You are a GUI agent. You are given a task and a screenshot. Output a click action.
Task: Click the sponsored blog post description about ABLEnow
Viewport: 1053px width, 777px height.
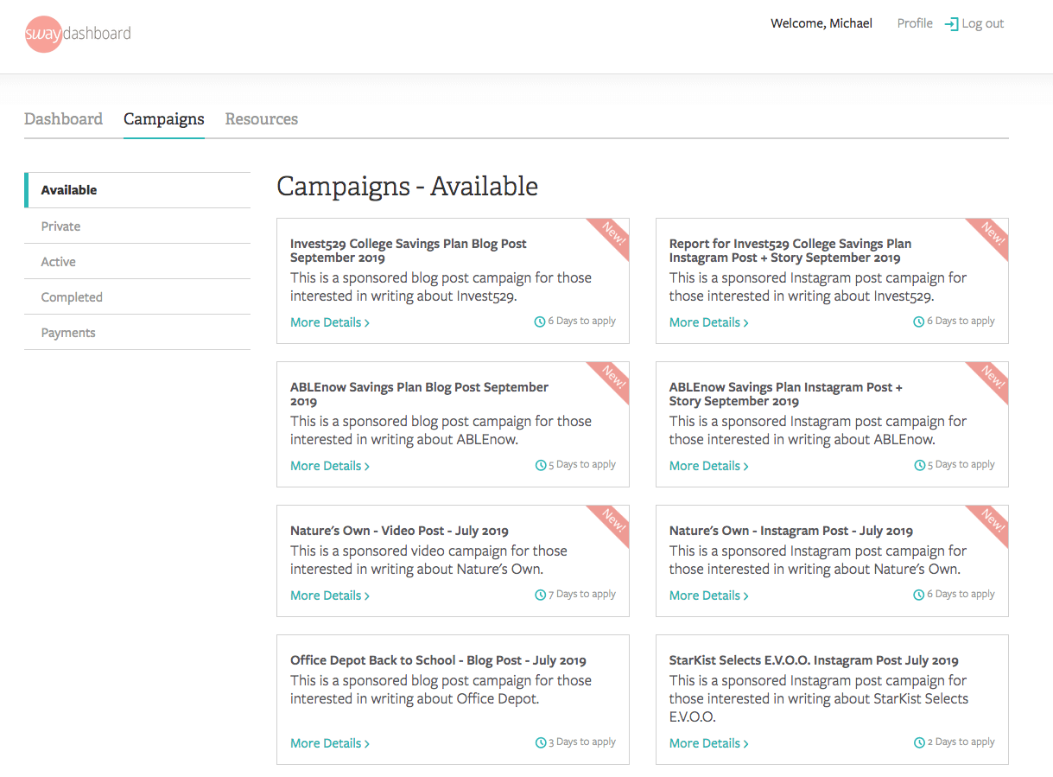click(441, 430)
